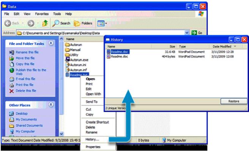249x151 pixels.
Task: Select the Utility folder icon
Action: [67, 55]
